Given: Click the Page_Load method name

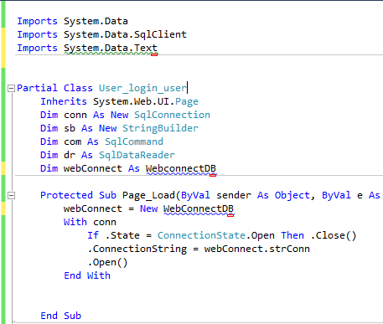Looking at the screenshot, I should tap(148, 195).
